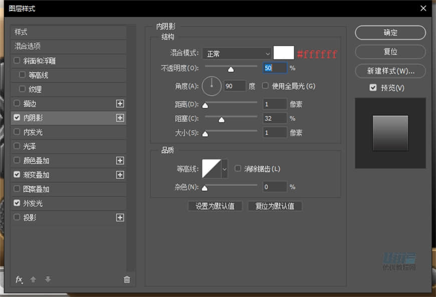This screenshot has height=297, width=436.
Task: Toggle the 消除锯齿 option
Action: pos(238,169)
